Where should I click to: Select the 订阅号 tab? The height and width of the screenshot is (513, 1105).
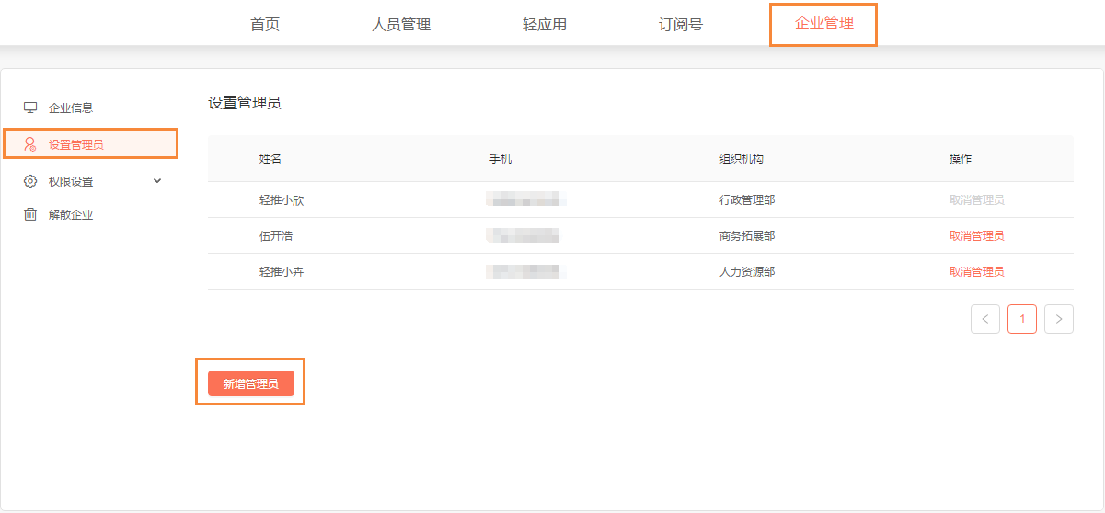coord(681,24)
